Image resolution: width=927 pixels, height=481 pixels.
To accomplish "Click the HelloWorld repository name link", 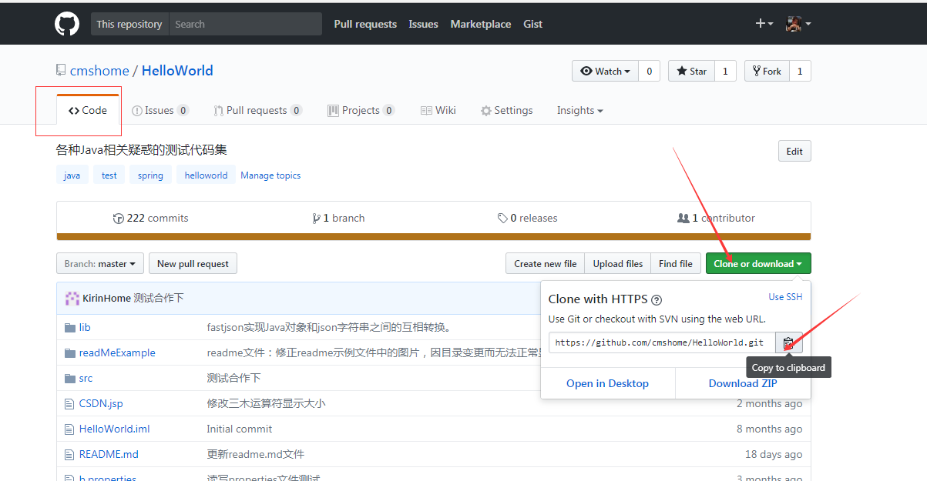I will tap(177, 71).
